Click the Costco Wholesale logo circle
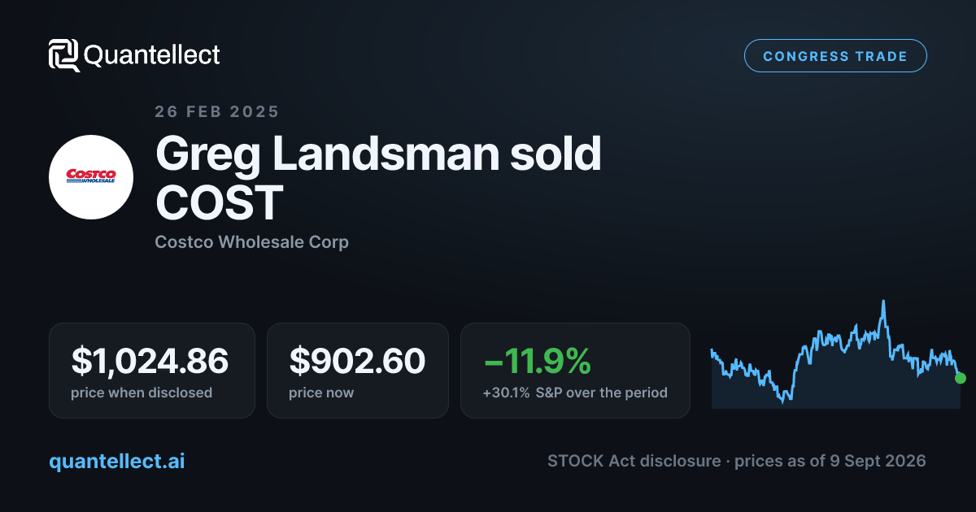Viewport: 976px width, 512px height. click(91, 176)
